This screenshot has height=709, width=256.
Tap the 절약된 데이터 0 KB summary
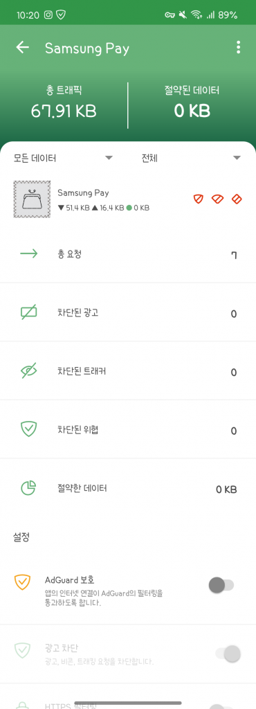point(192,104)
